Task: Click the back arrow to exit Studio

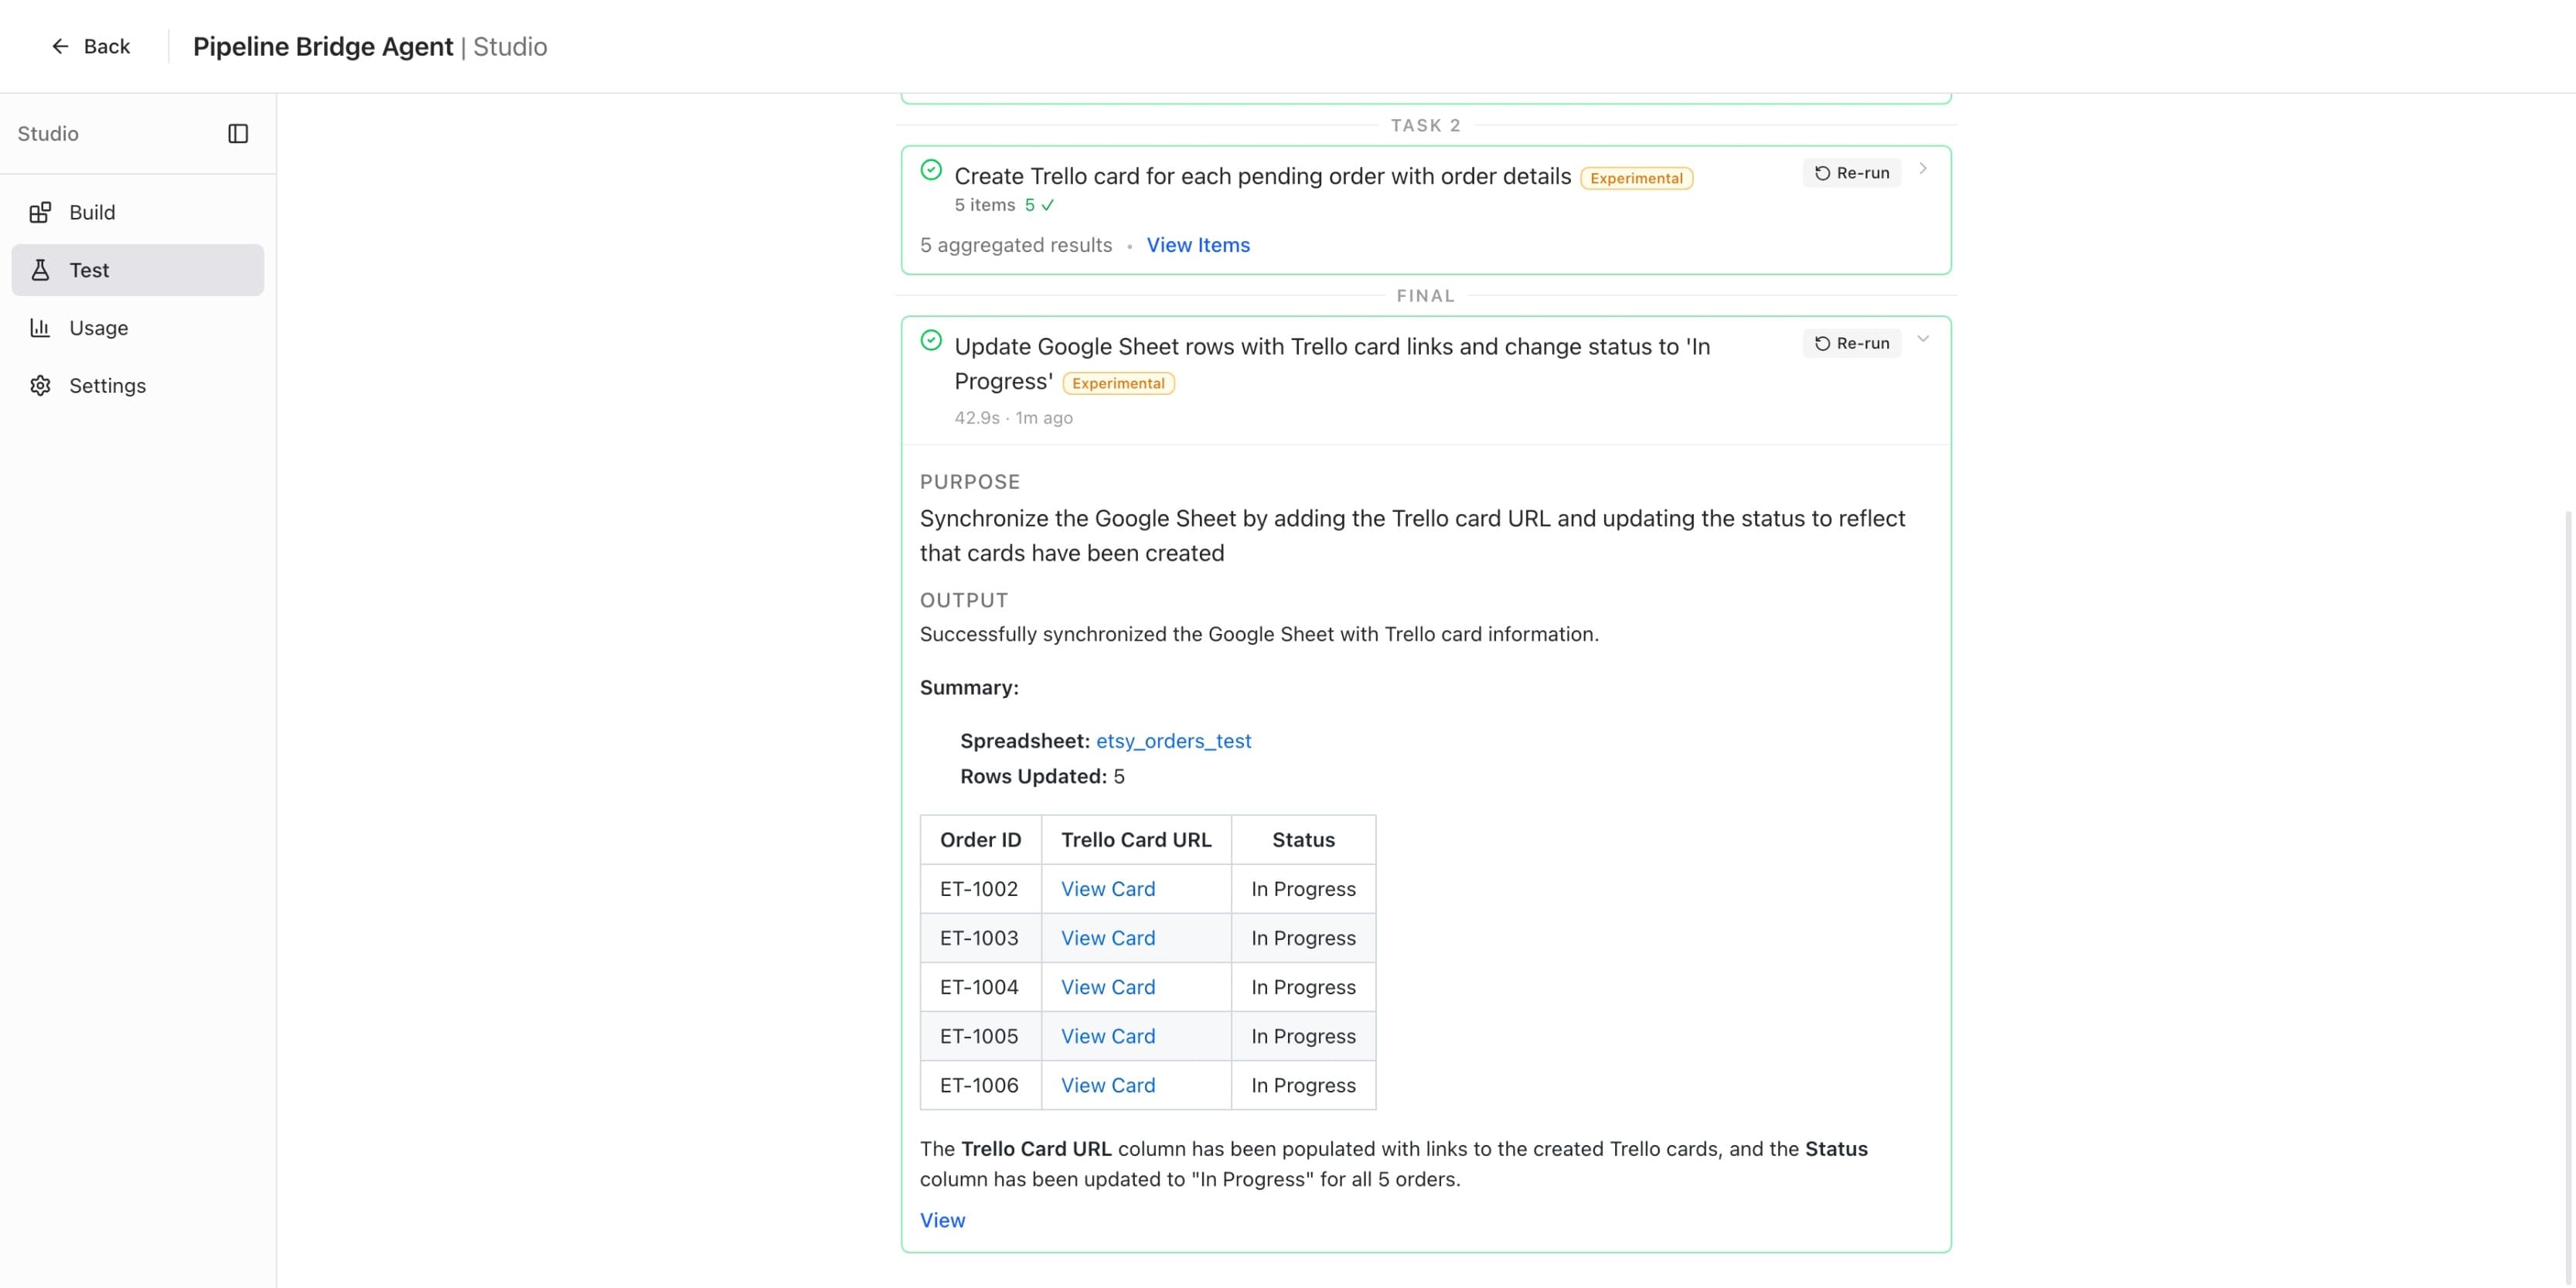Action: coord(60,46)
